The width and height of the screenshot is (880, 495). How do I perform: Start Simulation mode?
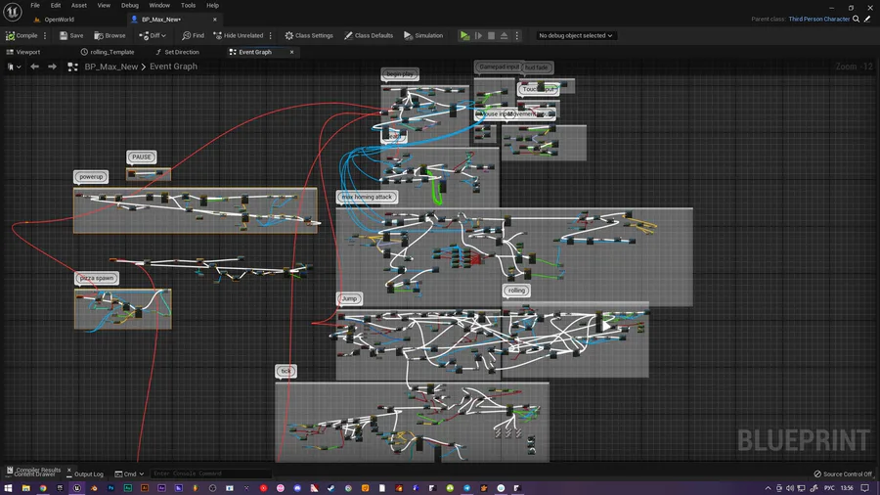(x=423, y=35)
